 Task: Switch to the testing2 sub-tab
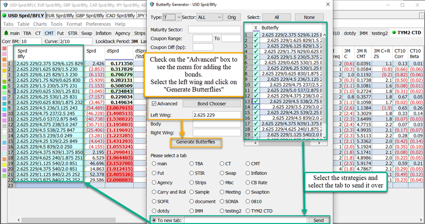click(379, 33)
